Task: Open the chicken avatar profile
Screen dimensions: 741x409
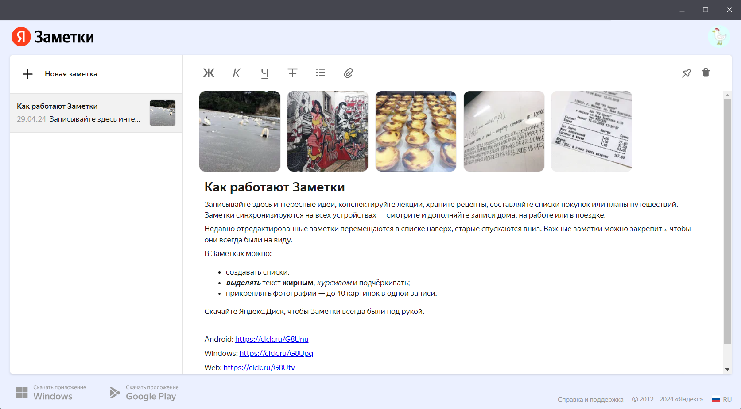Action: (x=718, y=37)
